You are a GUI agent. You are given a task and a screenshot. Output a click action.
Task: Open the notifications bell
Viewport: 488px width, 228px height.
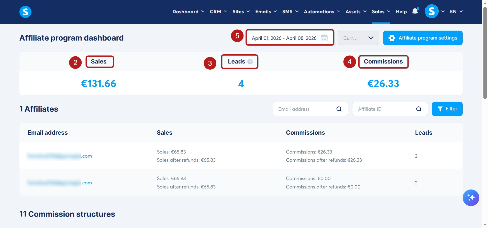[x=415, y=11]
